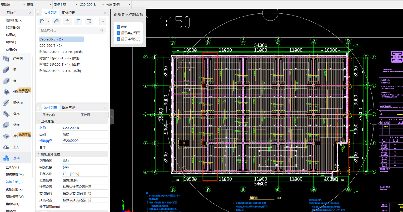The width and height of the screenshot is (403, 212).
Task: Focus the 搜索构件 search field
Action: [72, 30]
